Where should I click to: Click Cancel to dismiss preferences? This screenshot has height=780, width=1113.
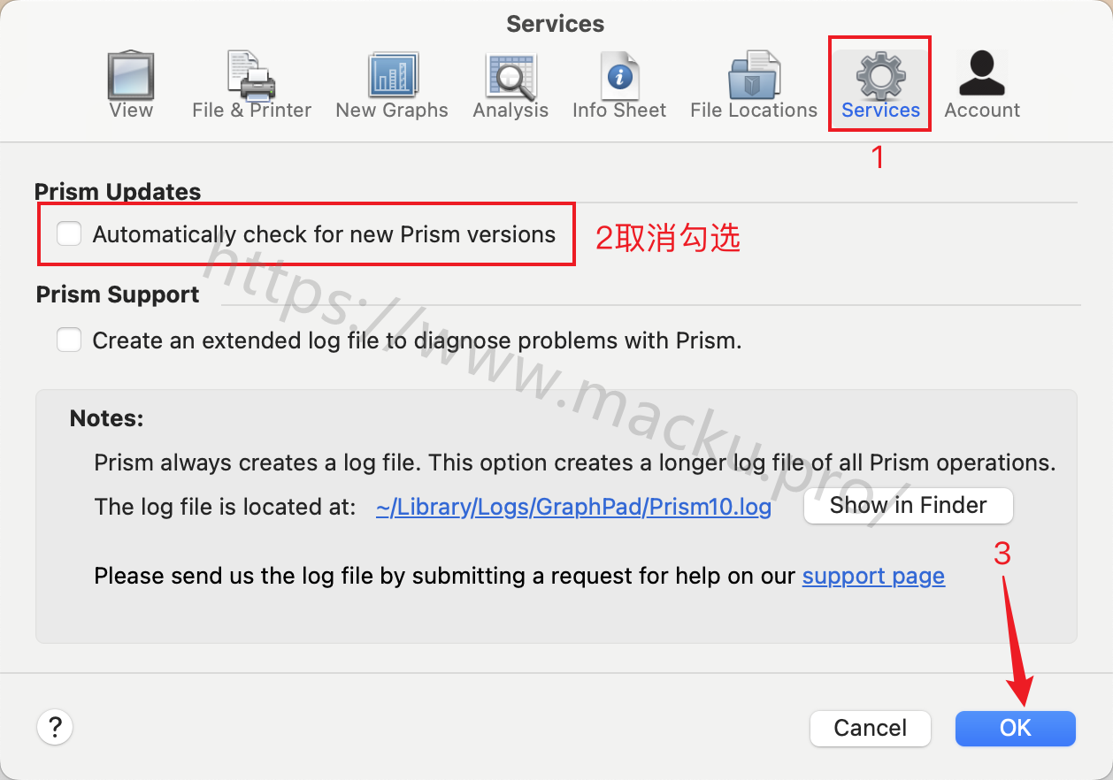tap(871, 728)
